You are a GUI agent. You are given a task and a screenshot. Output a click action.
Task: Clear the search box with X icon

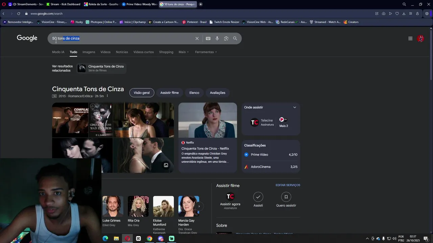197,38
